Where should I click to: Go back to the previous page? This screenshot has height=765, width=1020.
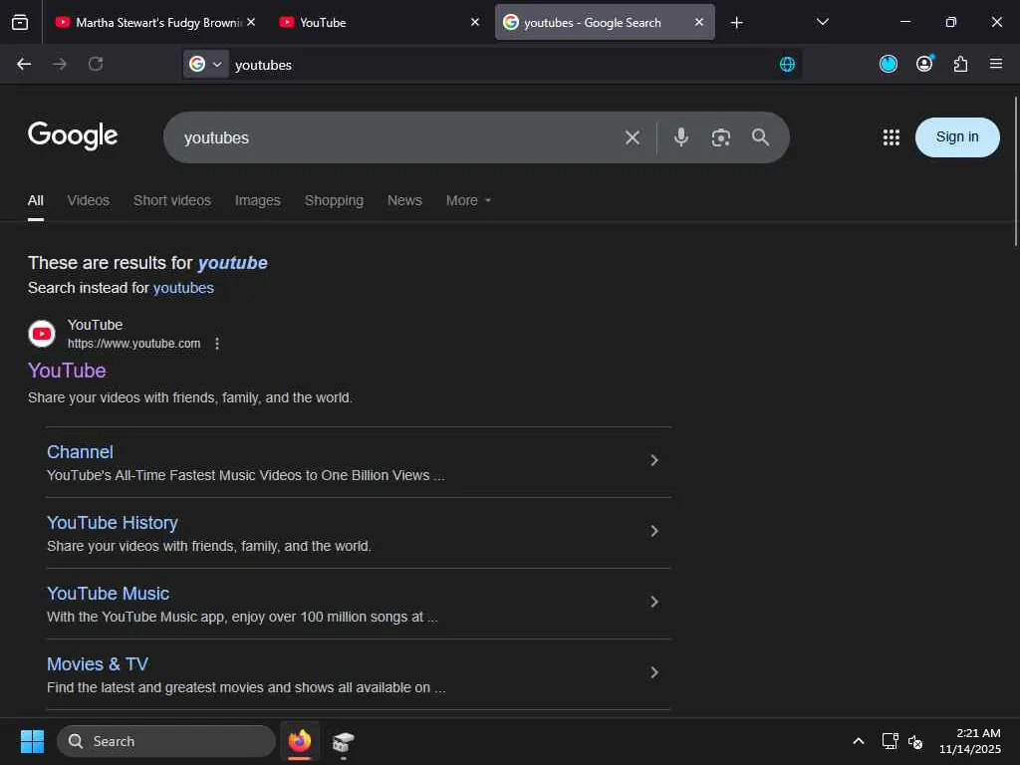(24, 64)
